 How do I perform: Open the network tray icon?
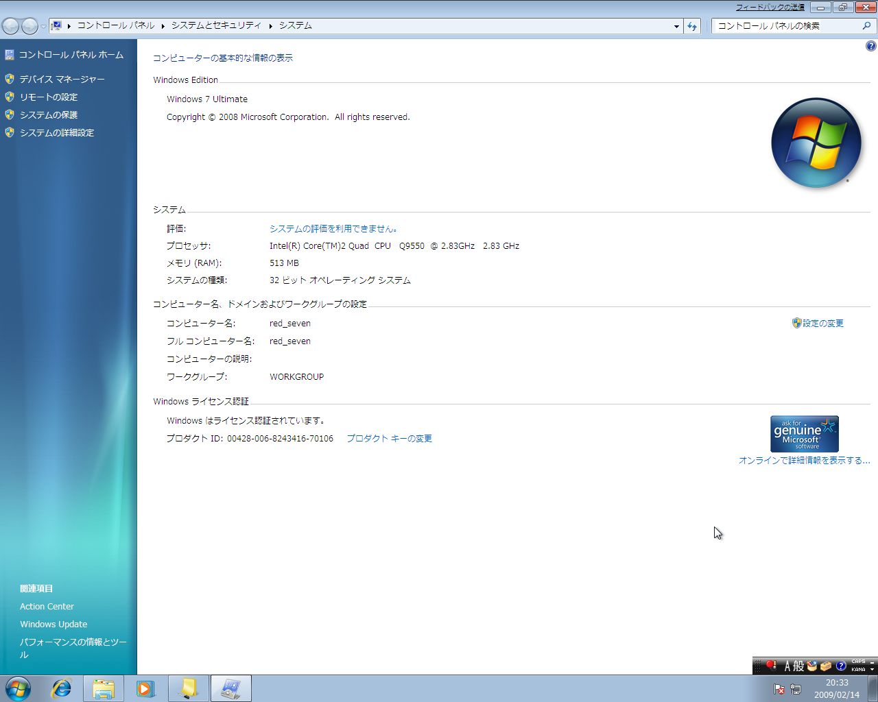click(796, 689)
